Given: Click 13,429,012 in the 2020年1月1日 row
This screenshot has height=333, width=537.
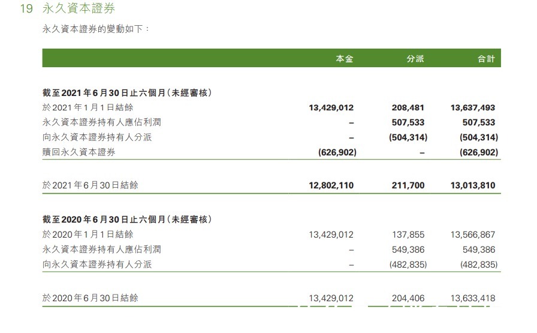Looking at the screenshot, I should point(331,235).
